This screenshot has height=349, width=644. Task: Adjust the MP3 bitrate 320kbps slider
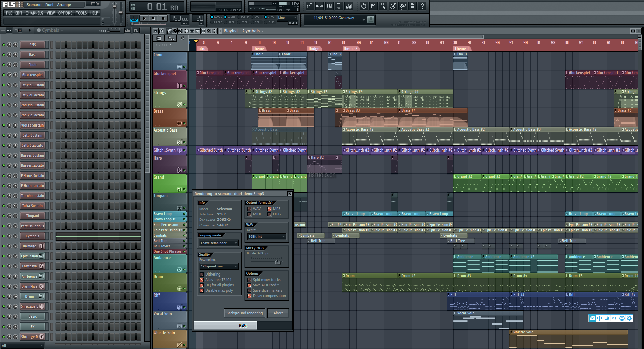(x=278, y=261)
